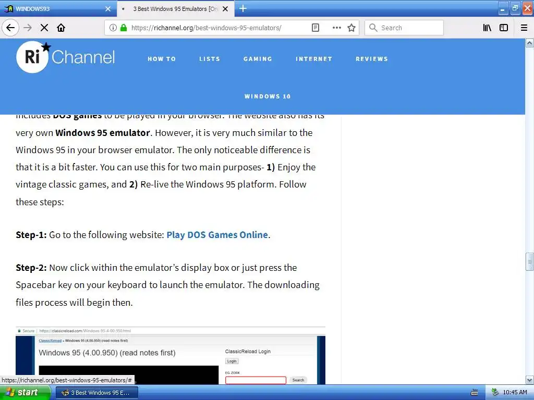
Task: Open a new tab with plus button
Action: coord(243,8)
